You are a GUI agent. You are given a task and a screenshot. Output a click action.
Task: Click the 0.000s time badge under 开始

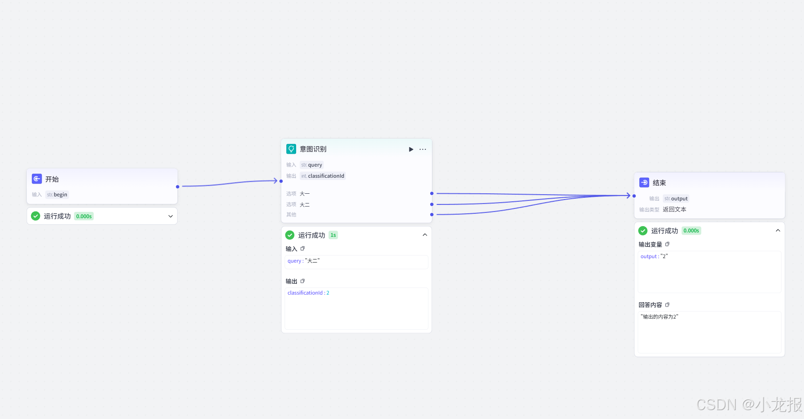(84, 216)
